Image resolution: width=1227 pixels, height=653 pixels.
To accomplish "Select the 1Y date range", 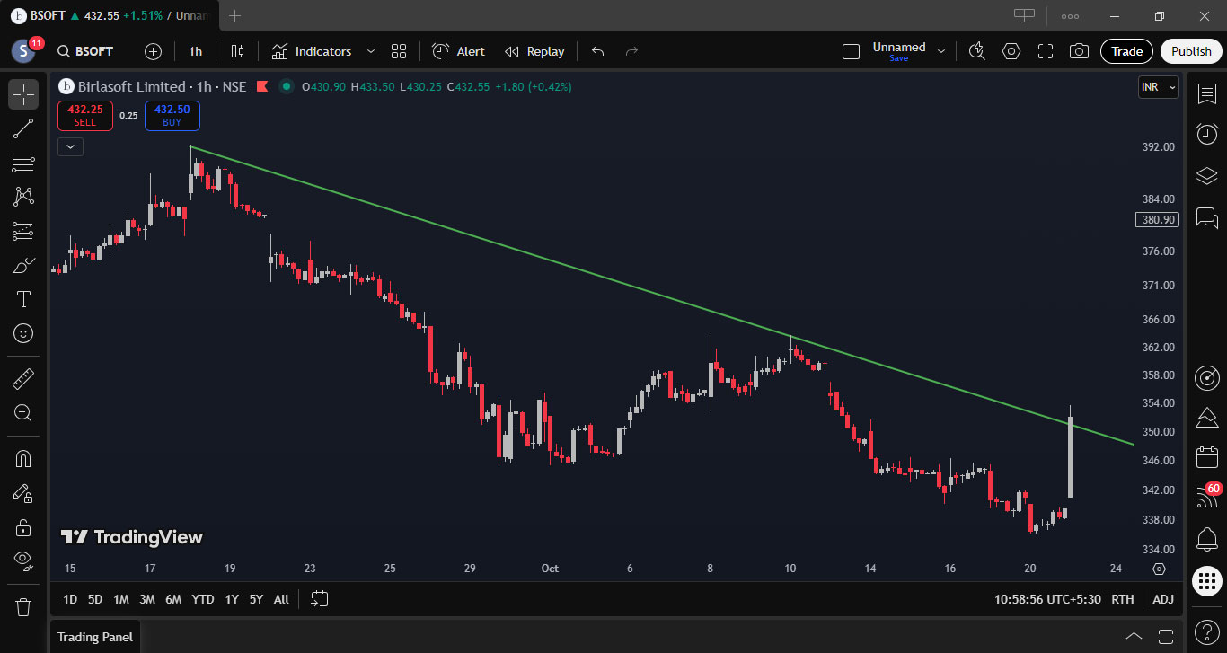I will 232,599.
